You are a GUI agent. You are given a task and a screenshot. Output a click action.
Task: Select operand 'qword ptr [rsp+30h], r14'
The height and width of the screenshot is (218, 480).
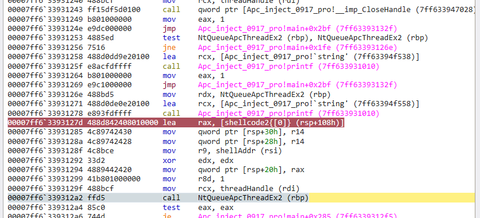(251, 132)
